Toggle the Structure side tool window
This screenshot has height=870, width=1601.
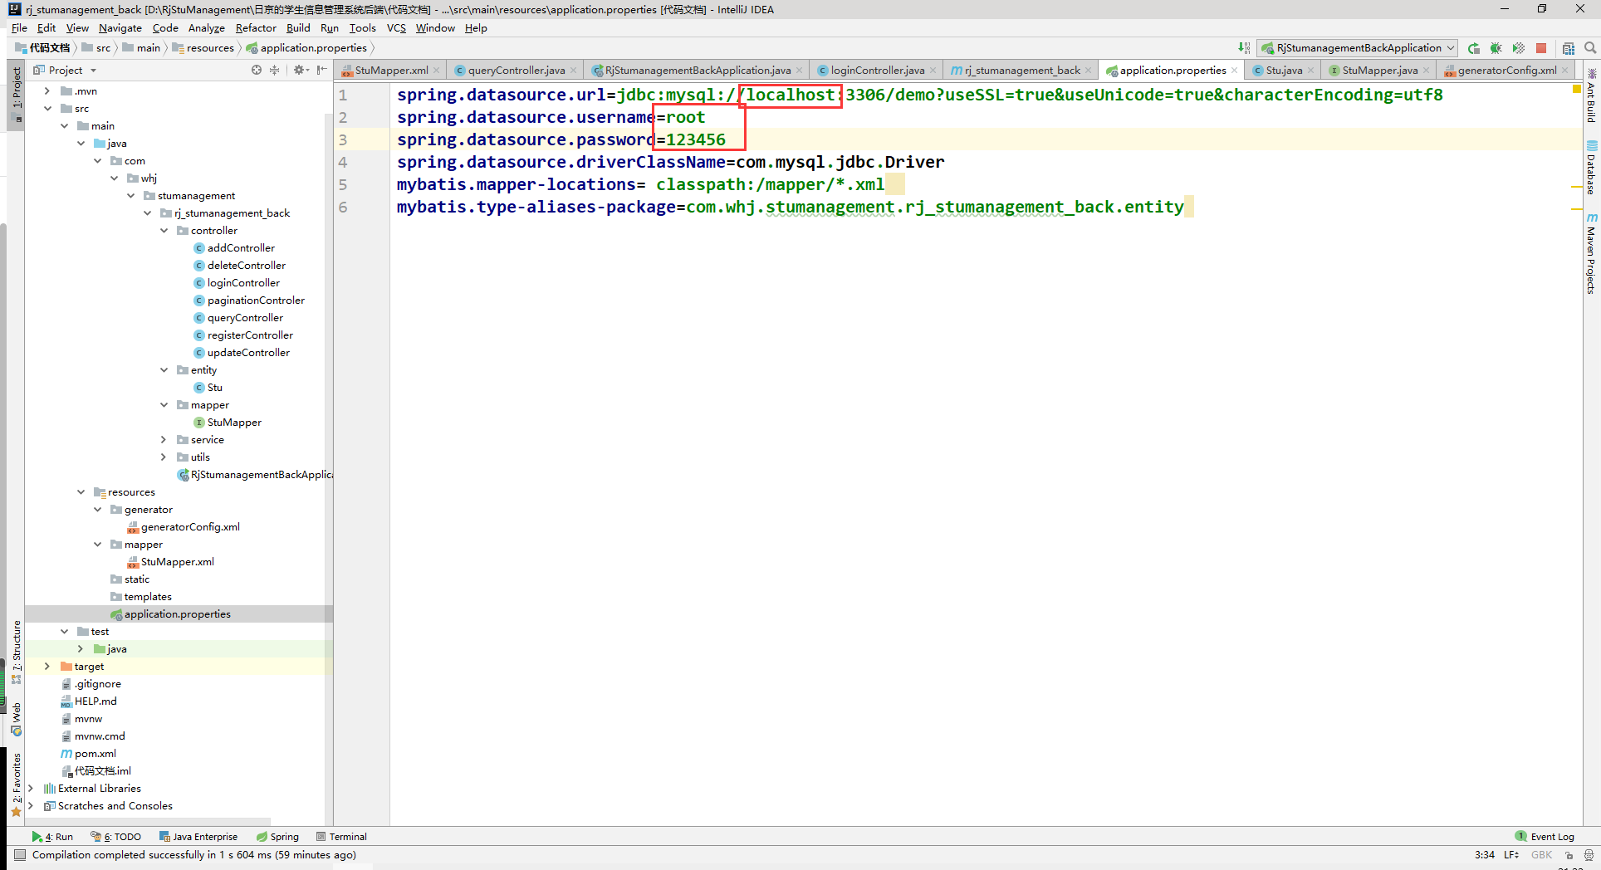coord(17,652)
